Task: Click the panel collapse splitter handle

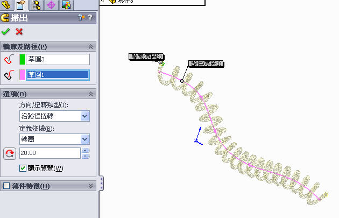Action: point(101,184)
